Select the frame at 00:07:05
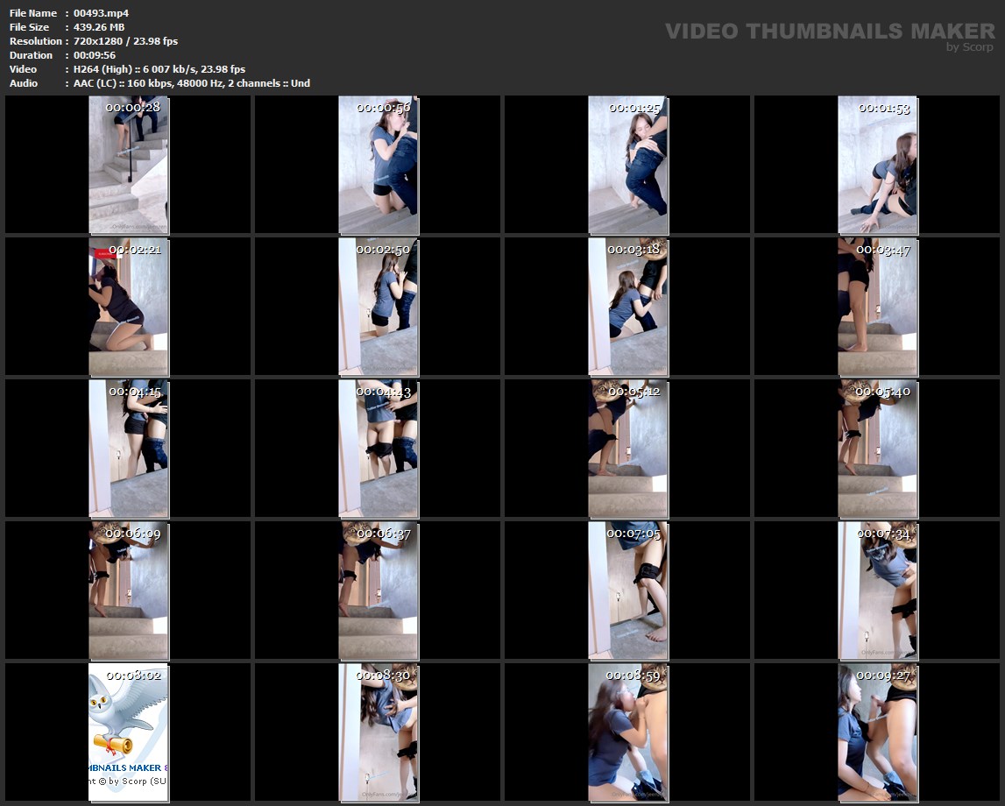This screenshot has height=806, width=1005. tap(627, 590)
